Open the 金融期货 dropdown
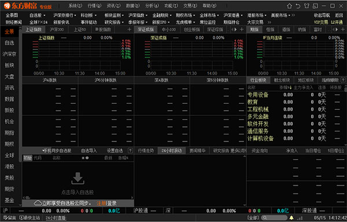347x222 pixels. (162, 15)
